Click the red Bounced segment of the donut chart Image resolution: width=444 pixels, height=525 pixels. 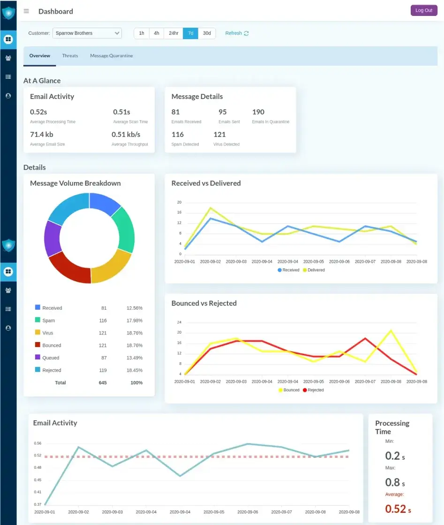68,268
